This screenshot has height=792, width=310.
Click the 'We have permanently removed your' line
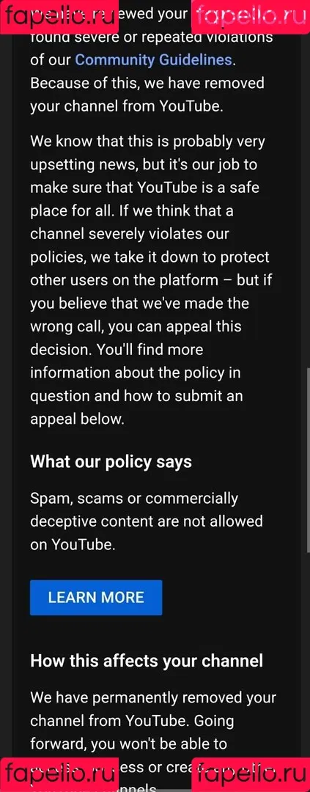coord(153,698)
